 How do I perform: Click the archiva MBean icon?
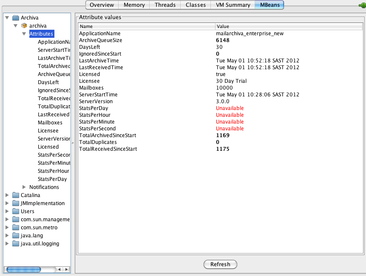point(24,25)
